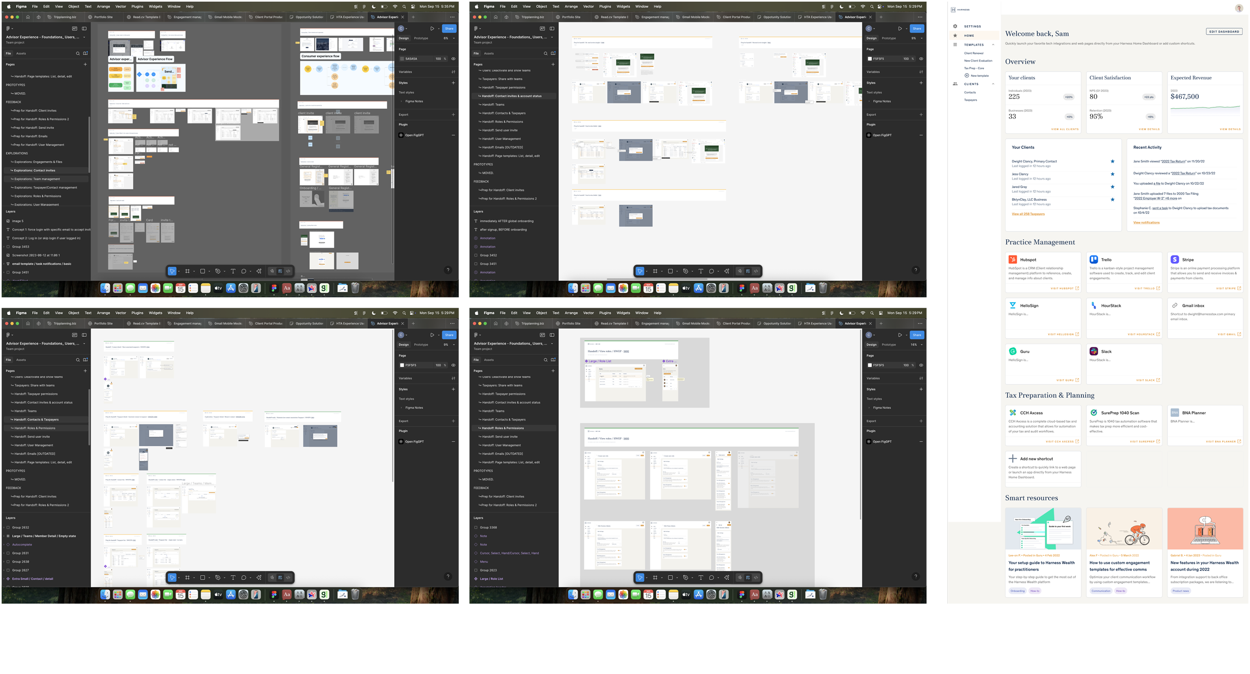Image resolution: width=1250 pixels, height=674 pixels.
Task: Select Pen tool in top-left Figma window toolbar
Action: point(217,271)
